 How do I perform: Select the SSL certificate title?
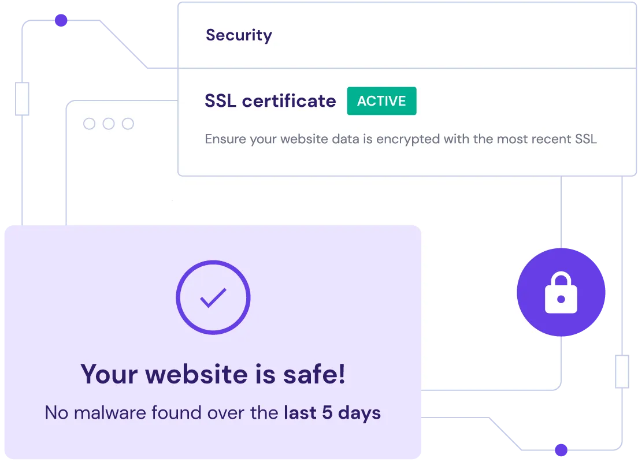click(270, 101)
